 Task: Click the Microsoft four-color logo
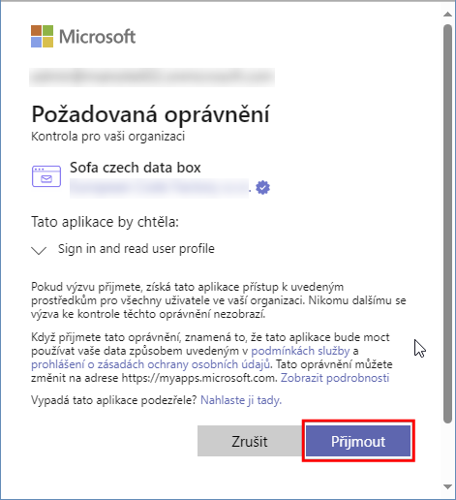[42, 36]
